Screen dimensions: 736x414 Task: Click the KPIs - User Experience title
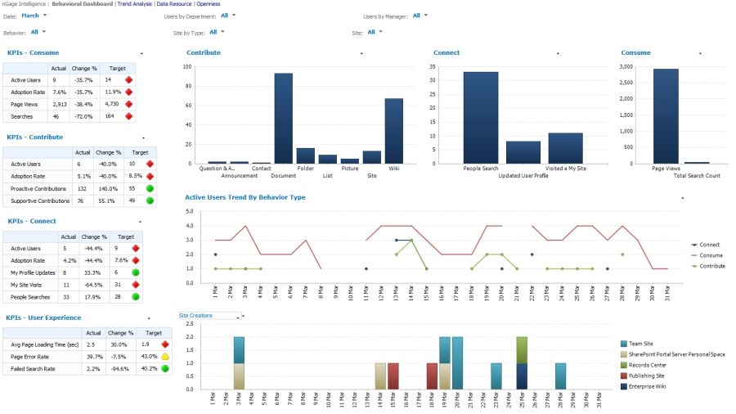pos(43,317)
